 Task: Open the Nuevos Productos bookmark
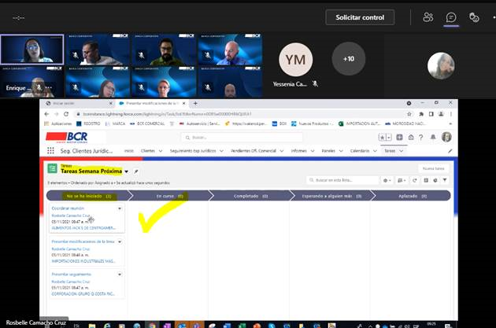point(313,123)
